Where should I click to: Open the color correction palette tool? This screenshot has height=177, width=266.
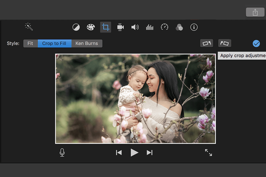click(x=91, y=27)
